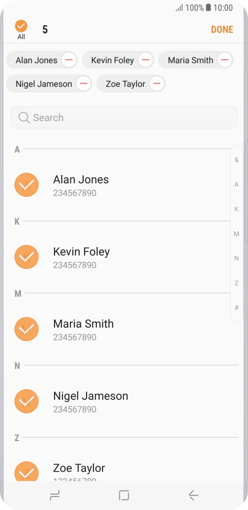The height and width of the screenshot is (510, 248).
Task: Remove Maria Smith chip with minus icon
Action: [x=224, y=60]
